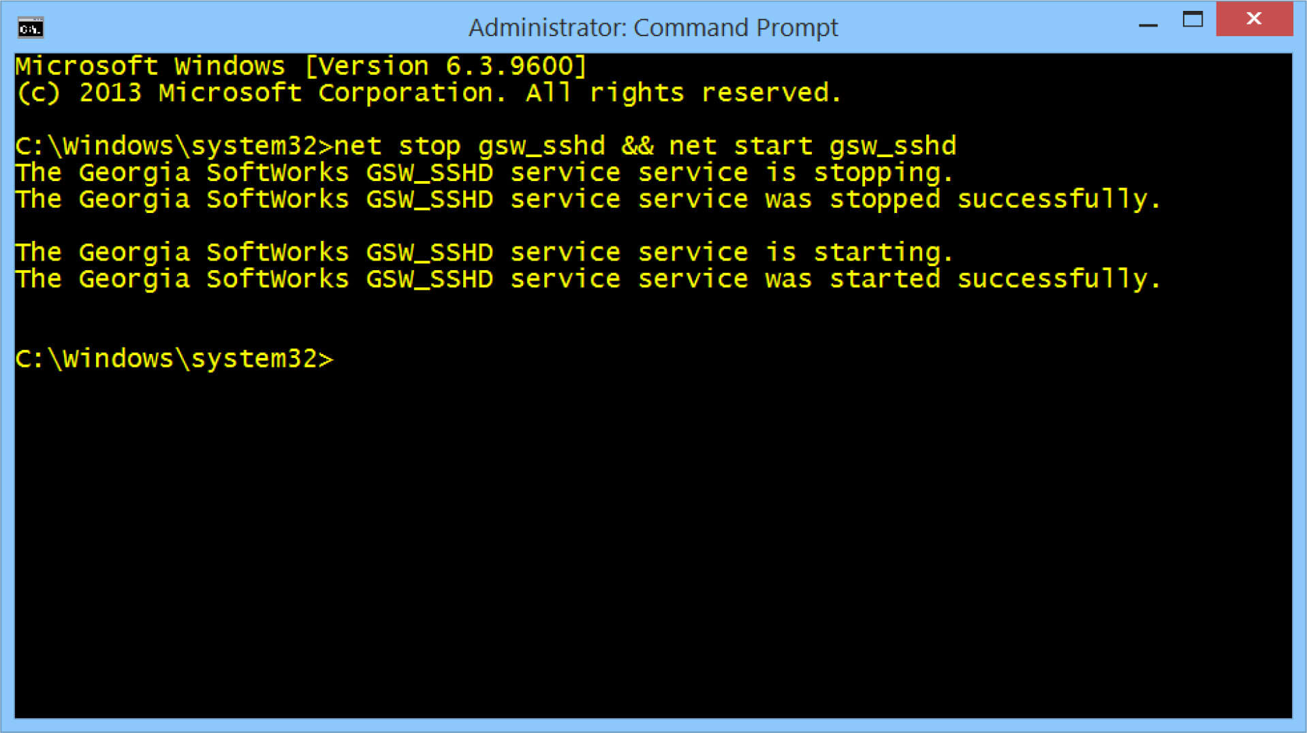Click the last empty 'C:\Windows\system32>' prompt
Screen dimensions: 1307x733
pos(174,359)
